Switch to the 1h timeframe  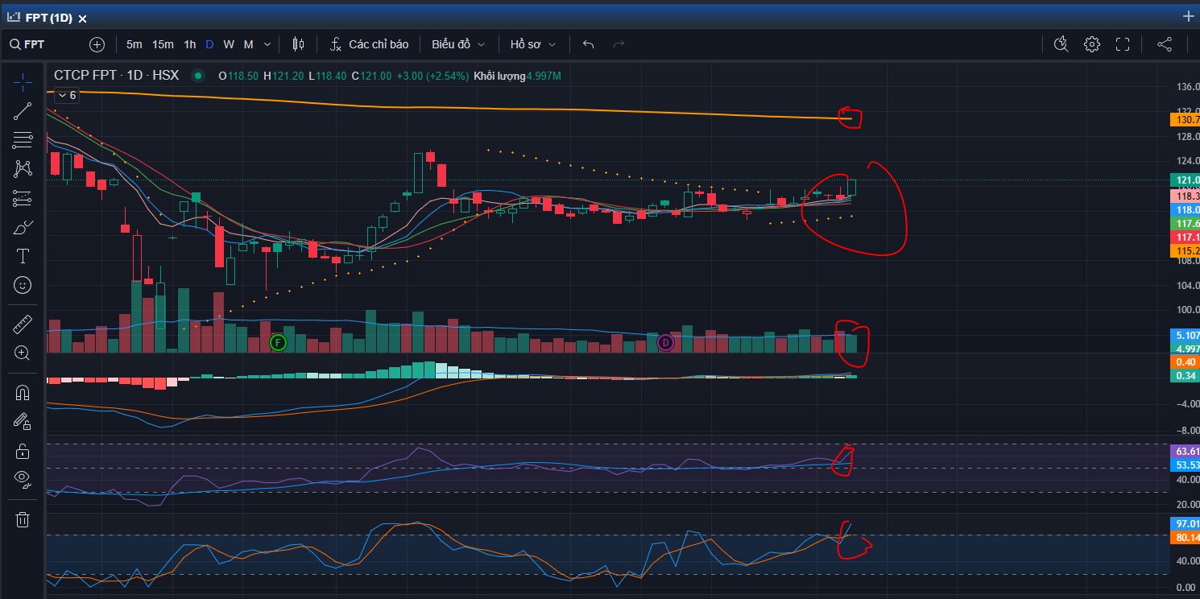point(190,44)
